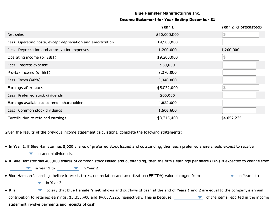Click the Year 2 Common stock dividends field
The width and height of the screenshot is (279, 211).
tap(239, 111)
